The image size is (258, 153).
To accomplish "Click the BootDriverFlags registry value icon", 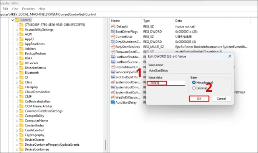I will (113, 31).
